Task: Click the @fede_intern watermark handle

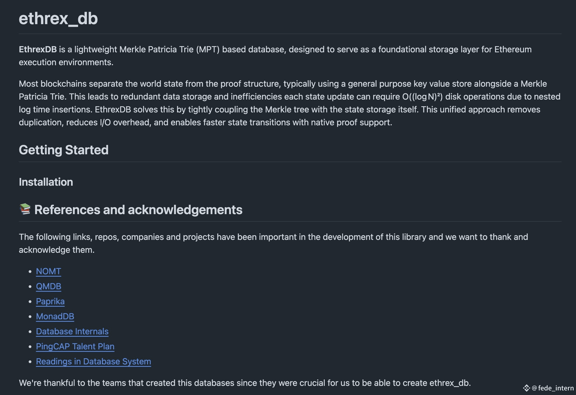Action: pos(553,388)
